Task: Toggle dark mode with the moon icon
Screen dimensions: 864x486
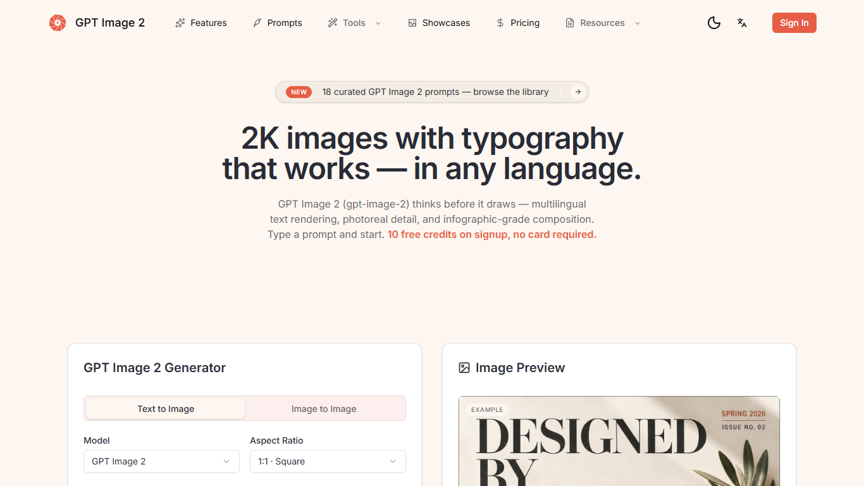Action: point(714,23)
